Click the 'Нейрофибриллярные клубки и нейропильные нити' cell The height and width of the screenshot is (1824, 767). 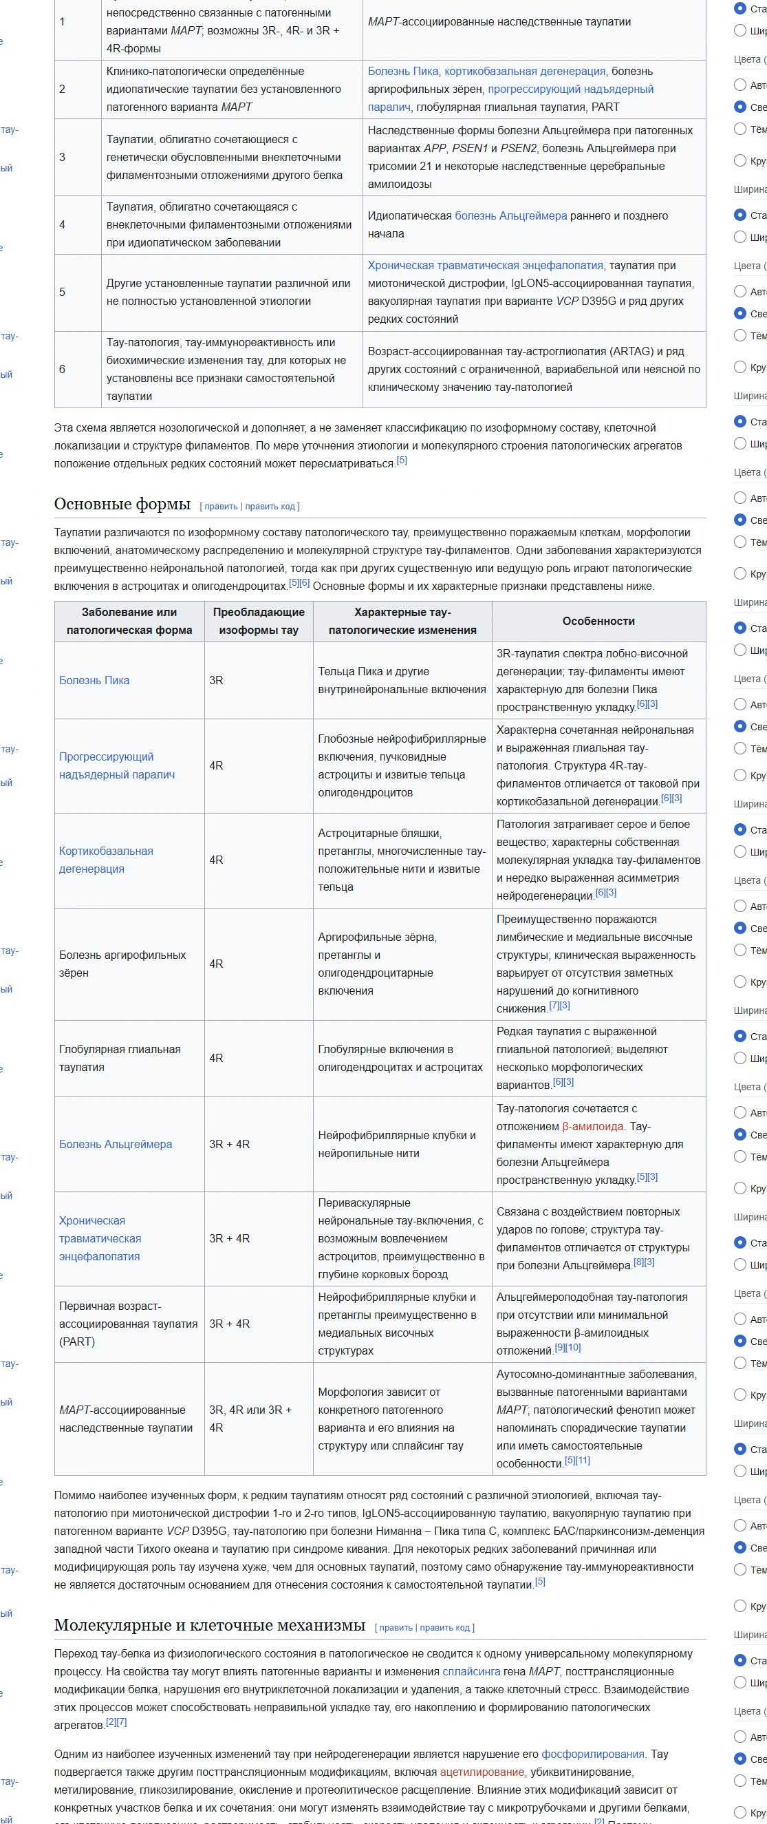(x=402, y=1144)
